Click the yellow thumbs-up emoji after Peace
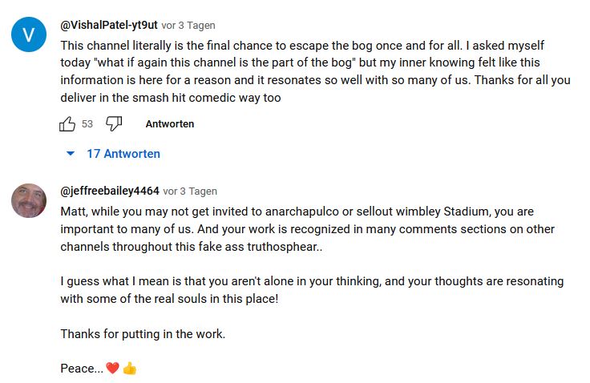 [x=130, y=369]
